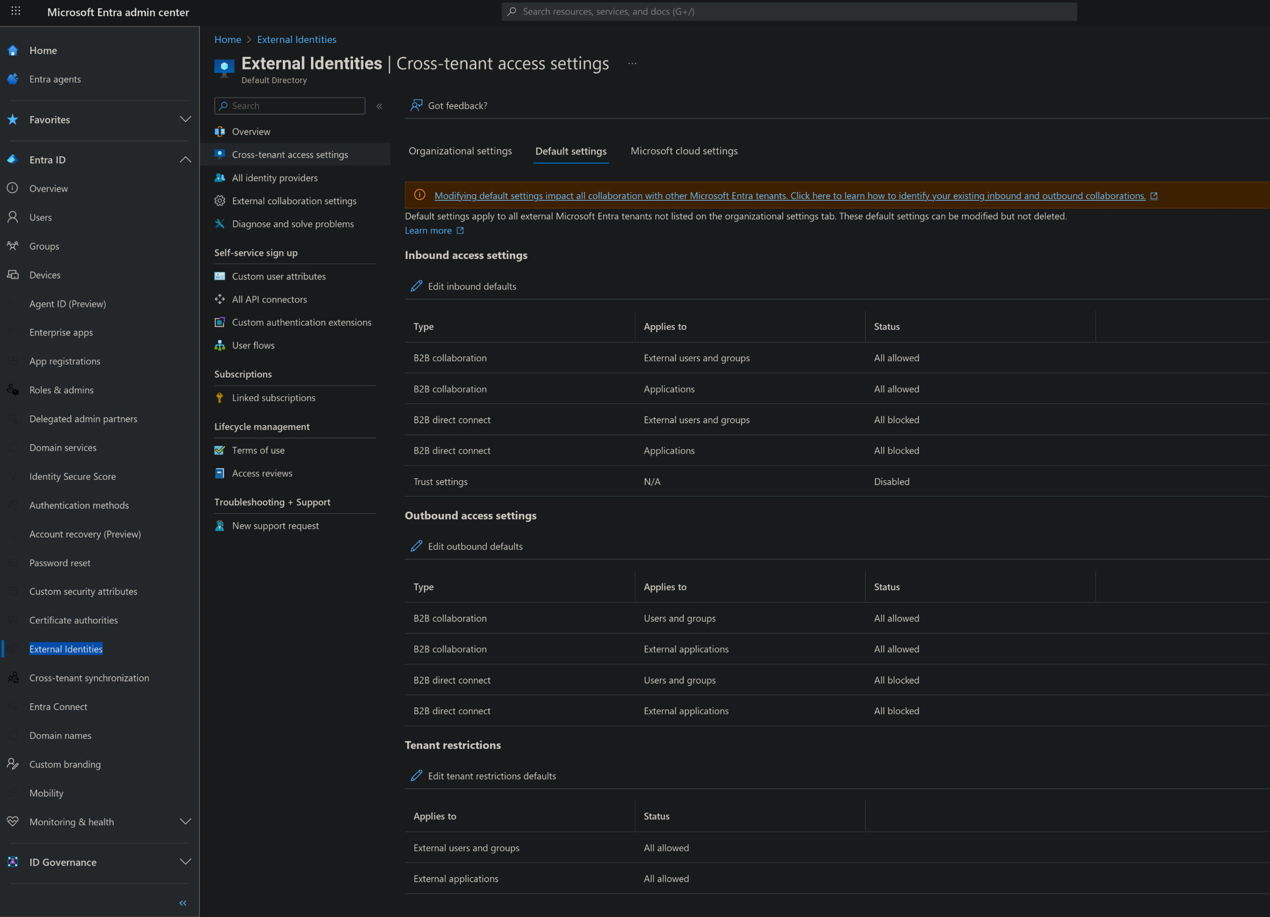Click the pencil icon for tenant restrictions defaults

[x=416, y=775]
